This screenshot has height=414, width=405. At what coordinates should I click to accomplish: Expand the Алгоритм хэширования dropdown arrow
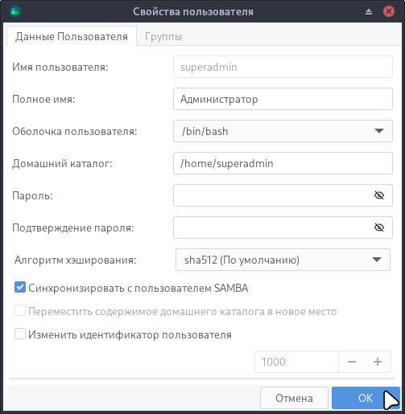377,260
